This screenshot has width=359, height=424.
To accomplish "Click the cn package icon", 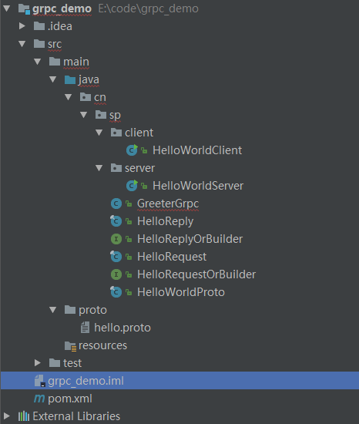I will pyautogui.click(x=86, y=97).
